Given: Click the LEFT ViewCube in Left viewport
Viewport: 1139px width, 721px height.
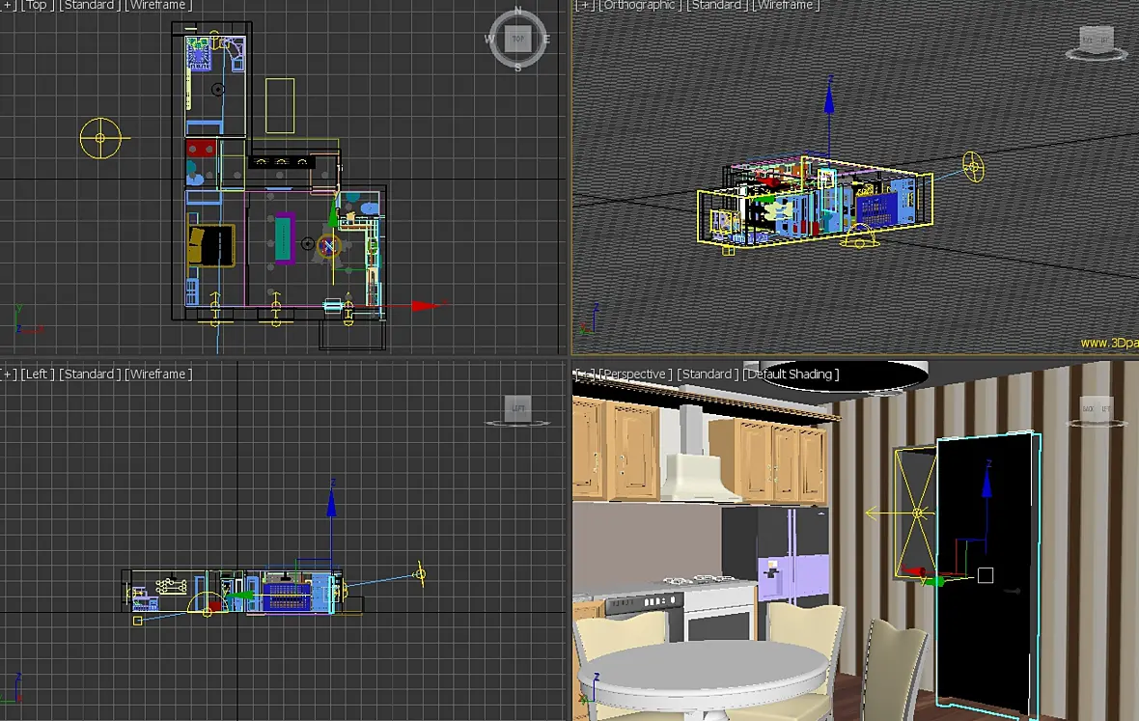Looking at the screenshot, I should 518,409.
